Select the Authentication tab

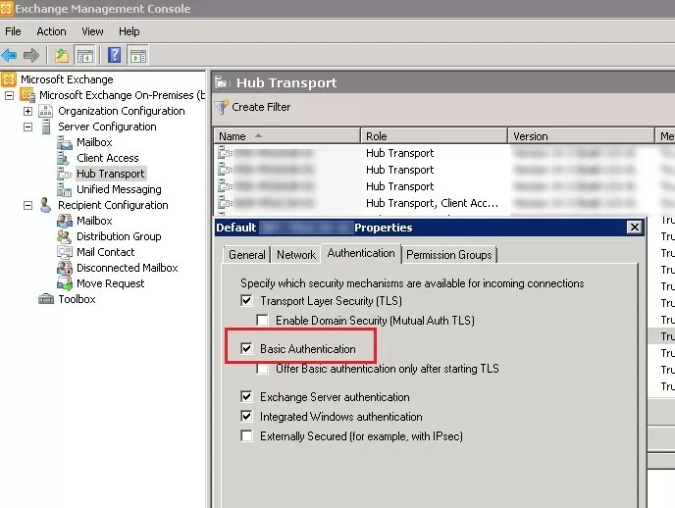361,253
